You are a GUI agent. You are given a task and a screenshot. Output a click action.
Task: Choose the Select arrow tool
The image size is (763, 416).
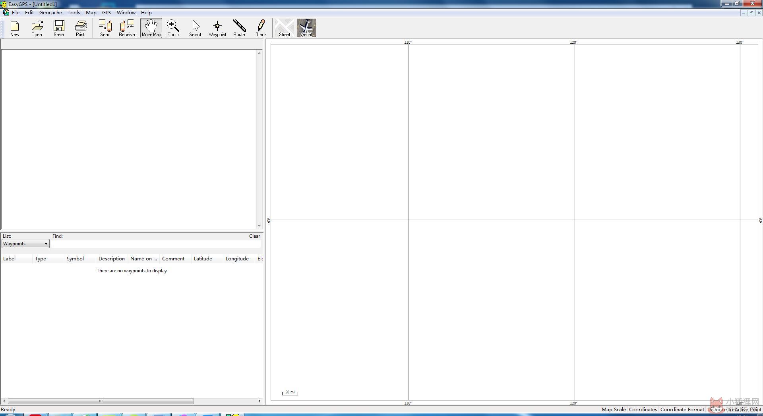195,28
